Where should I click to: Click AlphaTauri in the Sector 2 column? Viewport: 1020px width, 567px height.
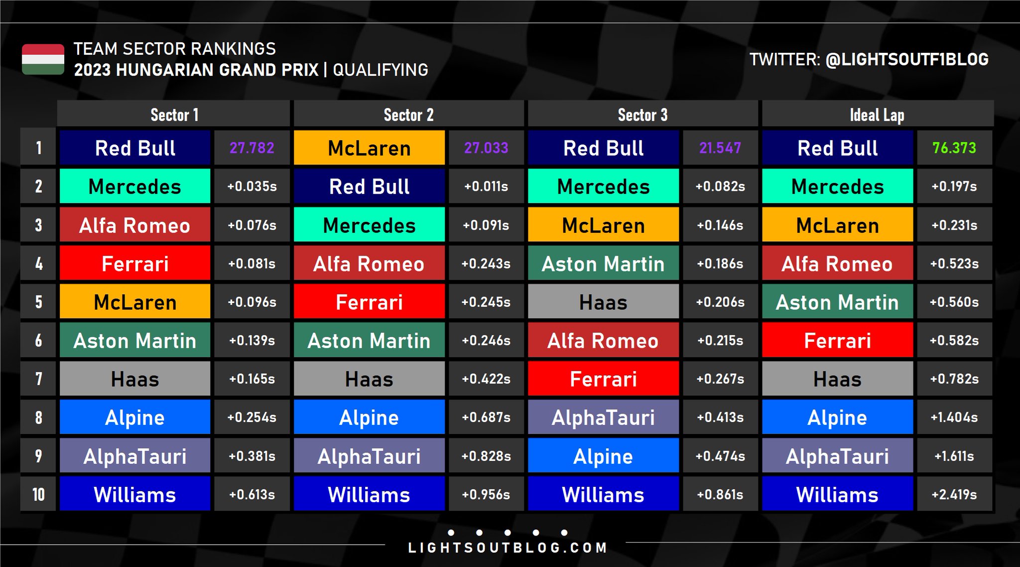pyautogui.click(x=369, y=456)
